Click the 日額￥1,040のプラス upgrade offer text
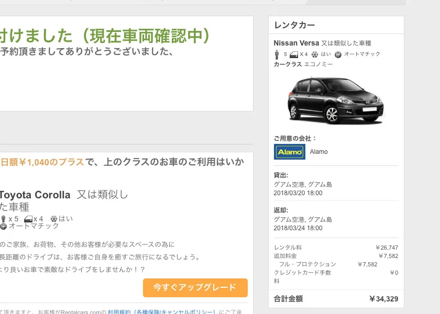 click(42, 162)
